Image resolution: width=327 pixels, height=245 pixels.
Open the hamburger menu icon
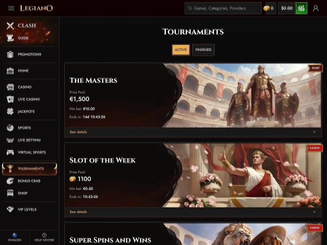tap(11, 8)
